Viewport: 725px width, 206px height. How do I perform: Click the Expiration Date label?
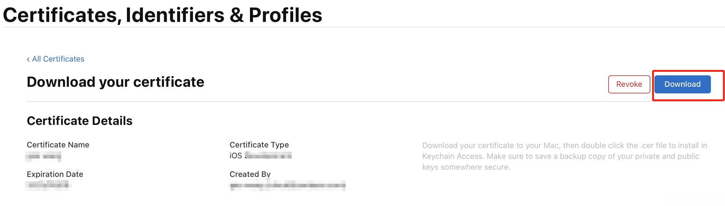coord(55,174)
